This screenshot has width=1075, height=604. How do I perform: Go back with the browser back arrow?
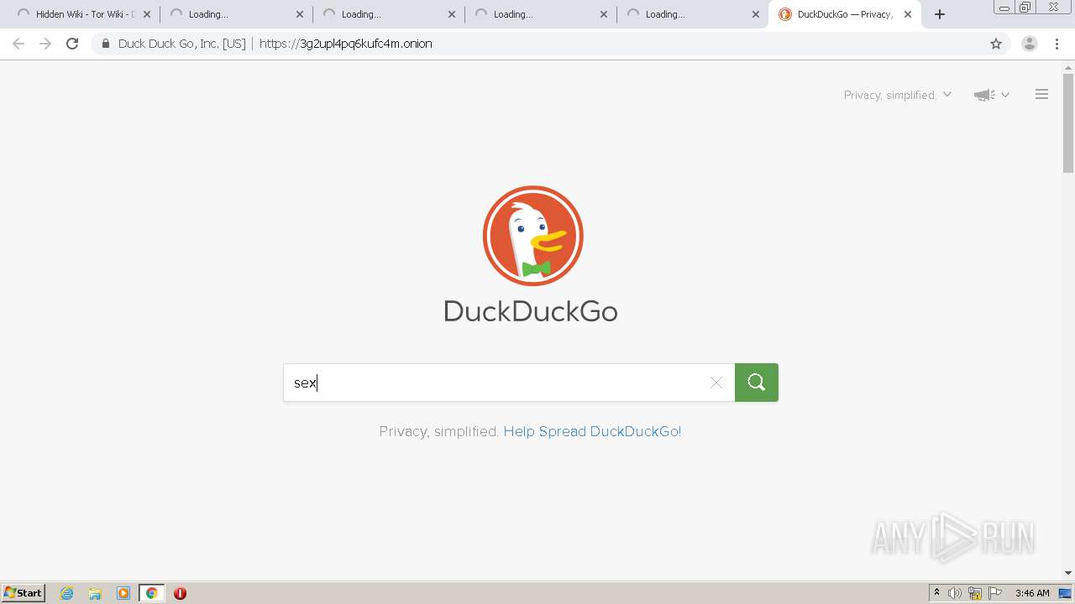tap(18, 44)
